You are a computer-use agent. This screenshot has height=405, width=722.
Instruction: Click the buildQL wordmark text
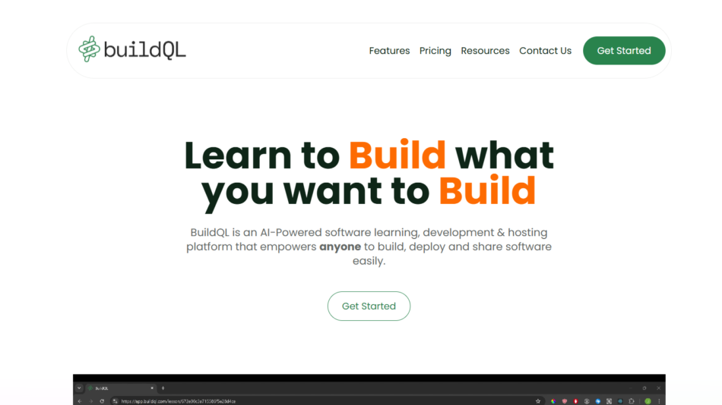[x=144, y=49]
